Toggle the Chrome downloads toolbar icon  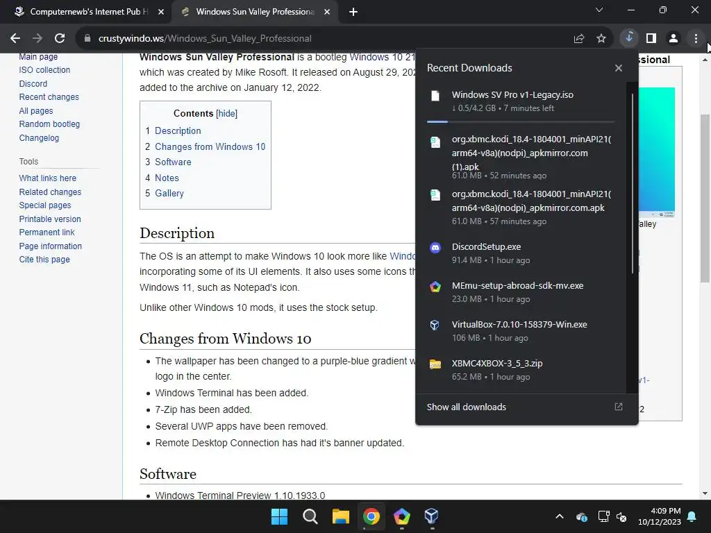tap(629, 38)
